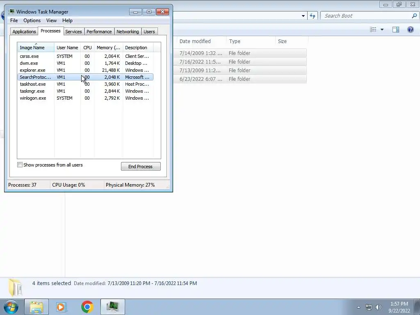Select the dwm.exe process row
420x315 pixels.
point(85,63)
